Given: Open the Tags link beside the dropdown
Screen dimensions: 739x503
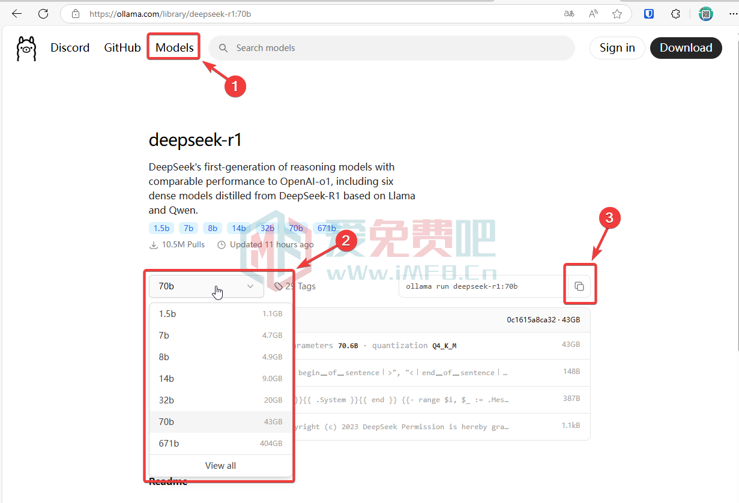Looking at the screenshot, I should click(295, 286).
